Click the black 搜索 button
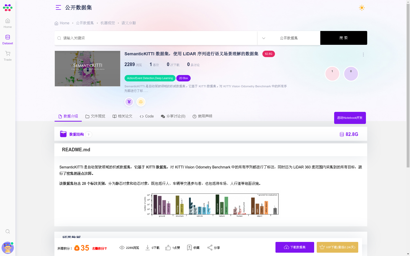410x256 pixels. (344, 38)
